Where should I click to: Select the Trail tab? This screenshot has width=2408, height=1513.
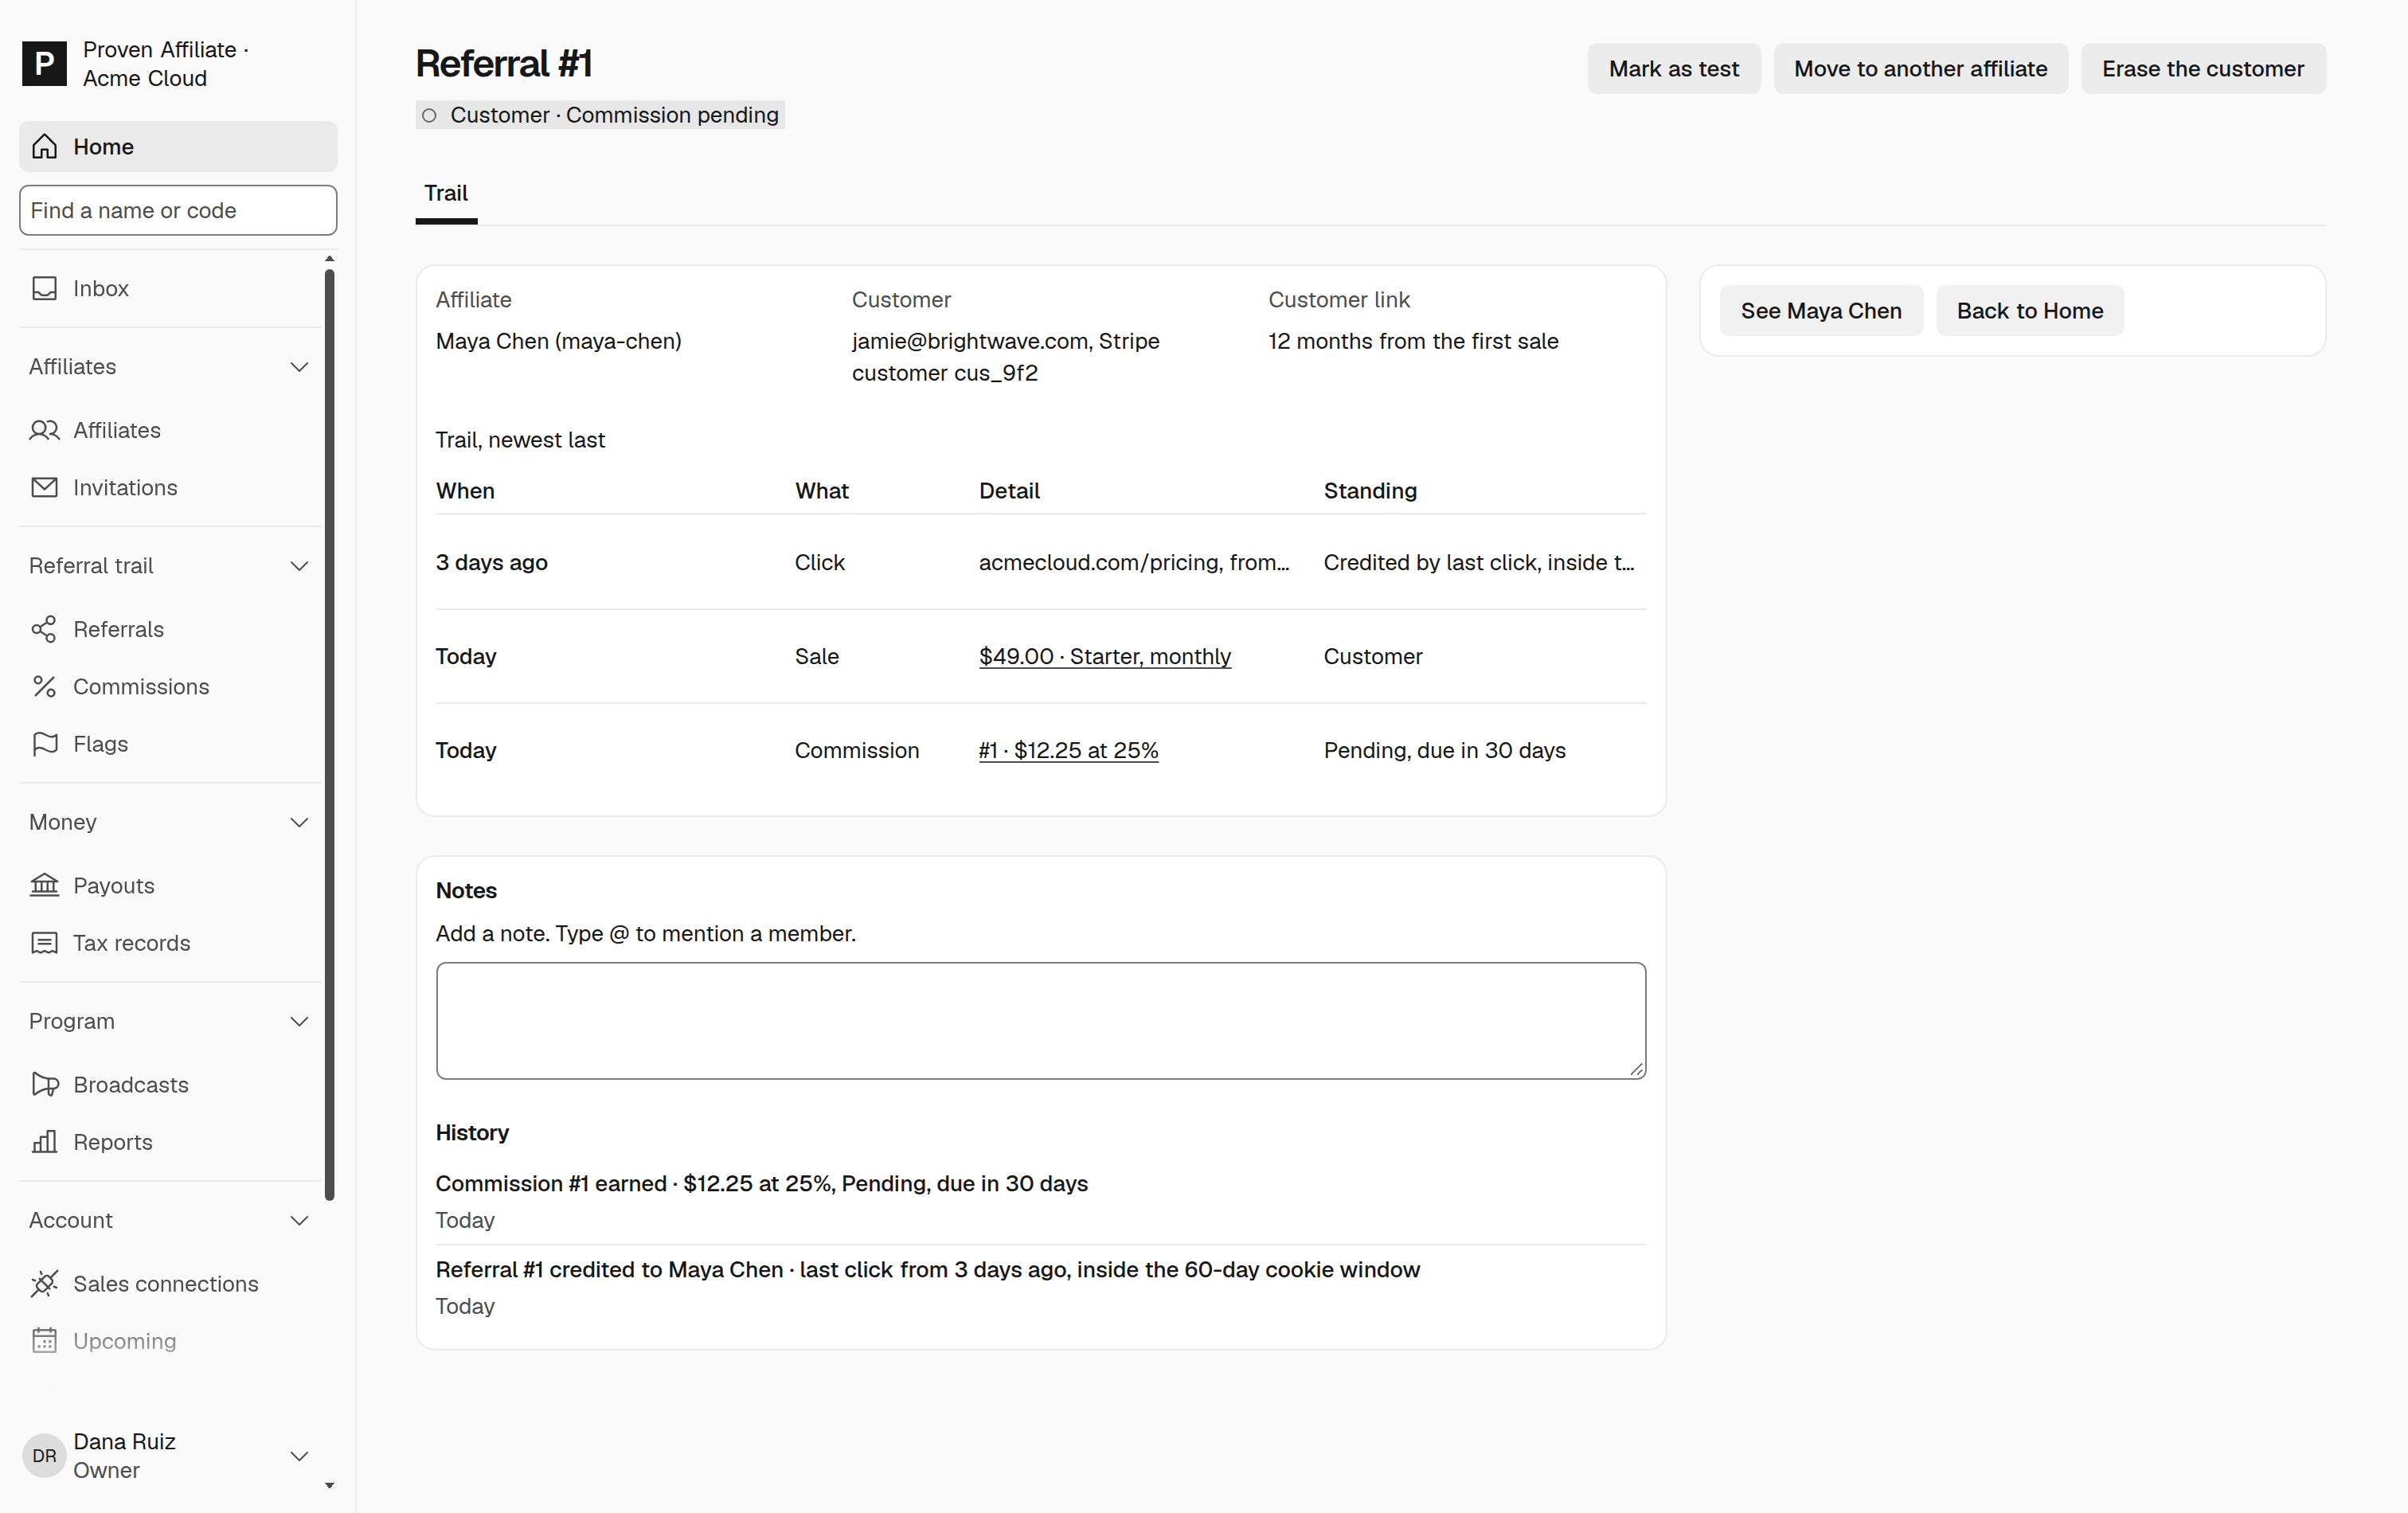446,194
